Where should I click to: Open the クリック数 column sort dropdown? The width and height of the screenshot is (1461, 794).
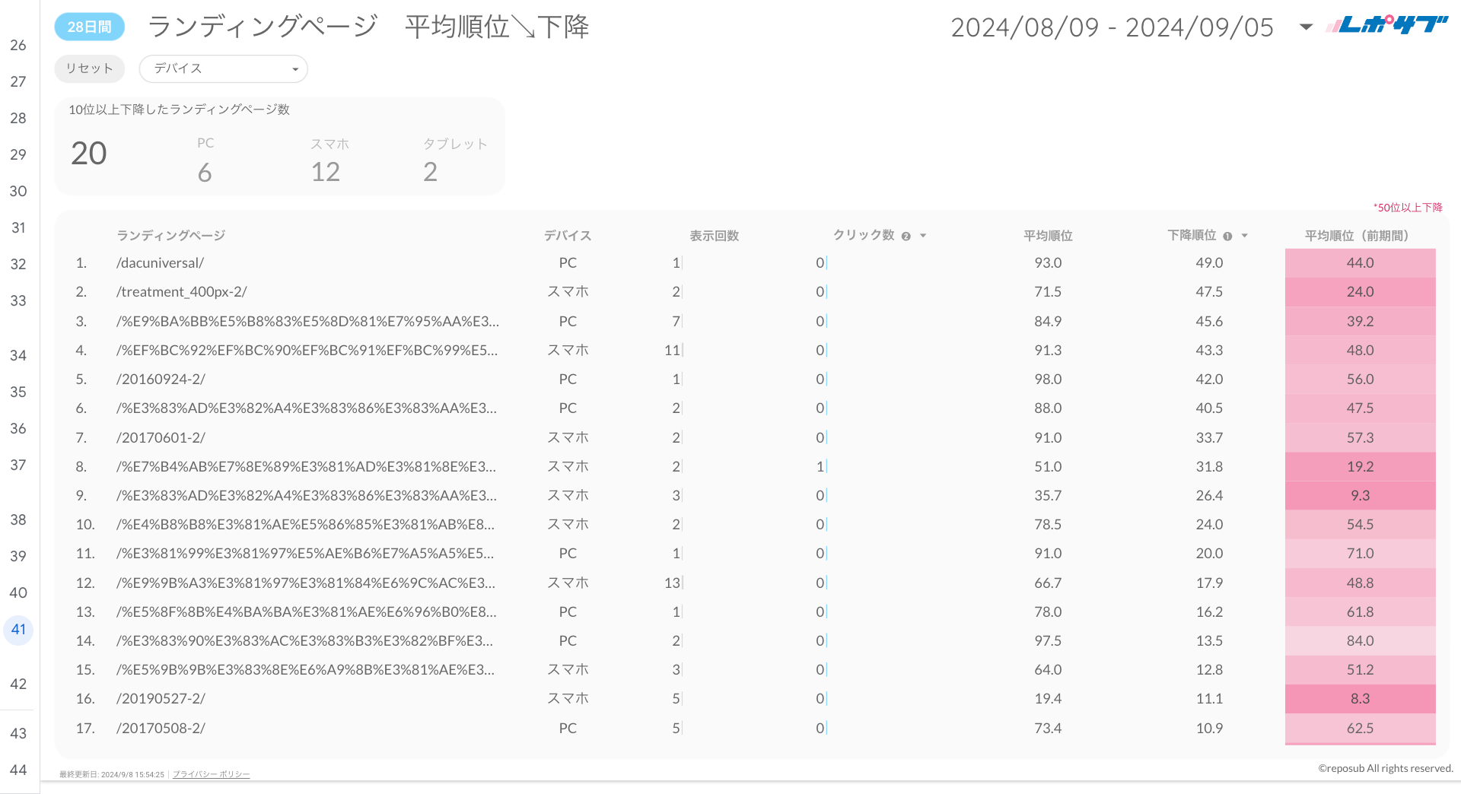[x=924, y=236]
